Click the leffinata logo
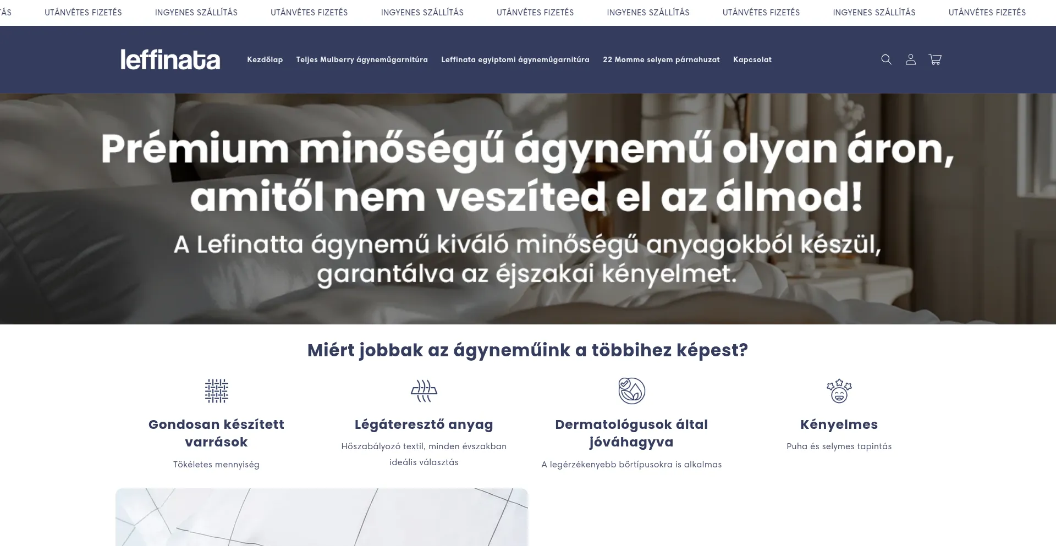This screenshot has height=546, width=1056. 170,59
